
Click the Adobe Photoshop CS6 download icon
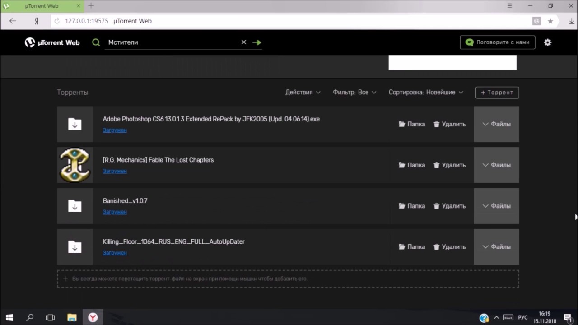point(75,124)
